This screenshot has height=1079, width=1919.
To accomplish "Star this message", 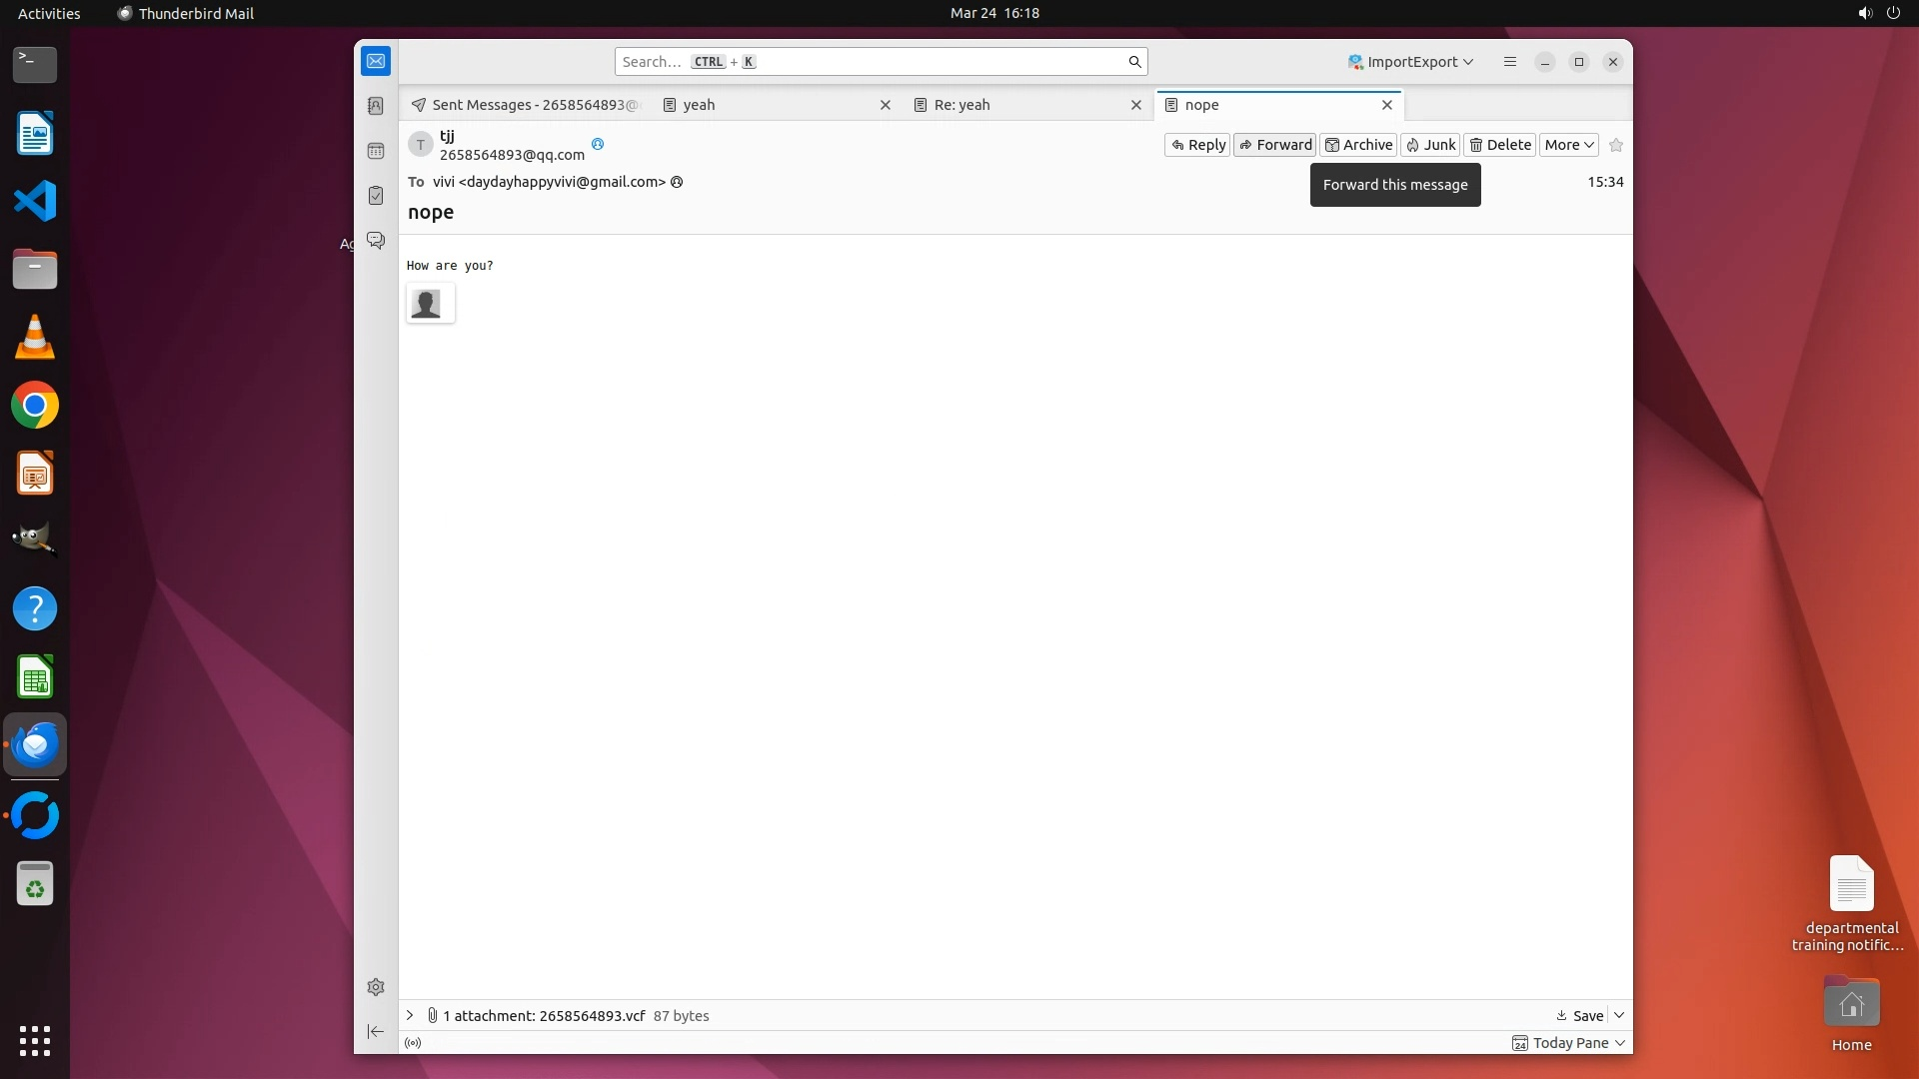I will tap(1616, 145).
